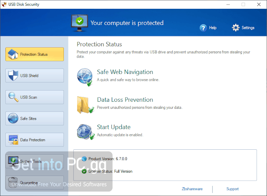Click the house icon on Protection Status

tap(13, 54)
